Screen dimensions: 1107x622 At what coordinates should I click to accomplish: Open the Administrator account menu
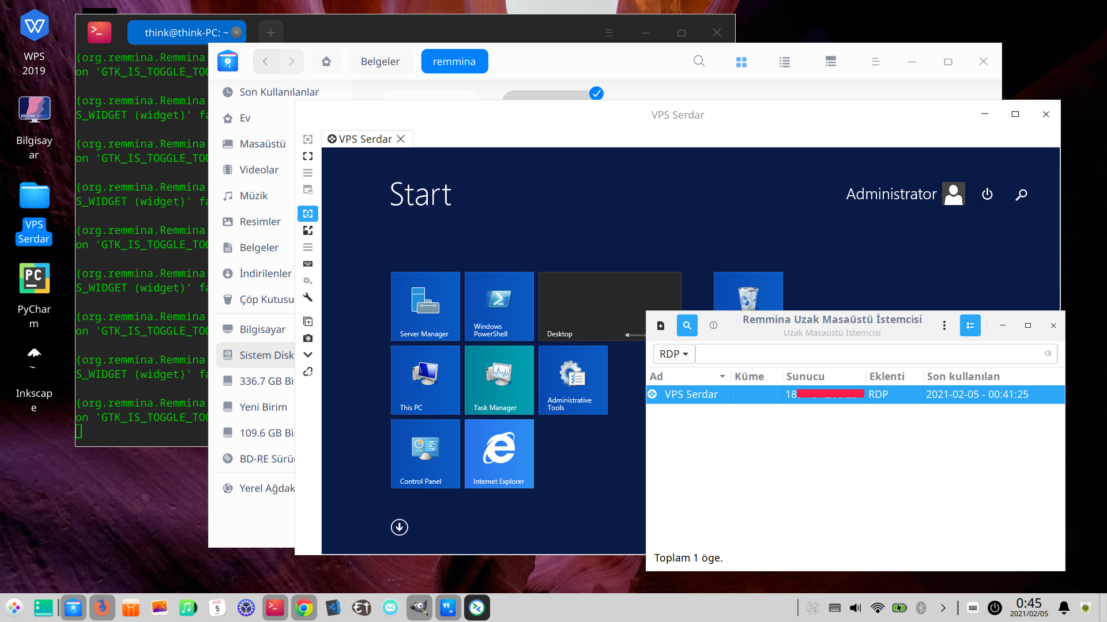click(905, 194)
